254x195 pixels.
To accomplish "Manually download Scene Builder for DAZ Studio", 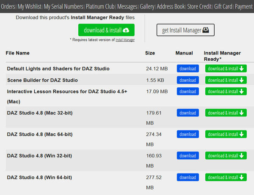I will click(x=188, y=80).
